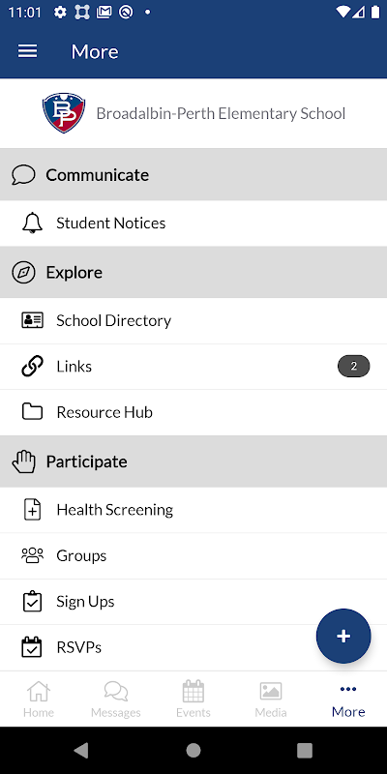Tap the Student Notices bell icon

tap(32, 223)
